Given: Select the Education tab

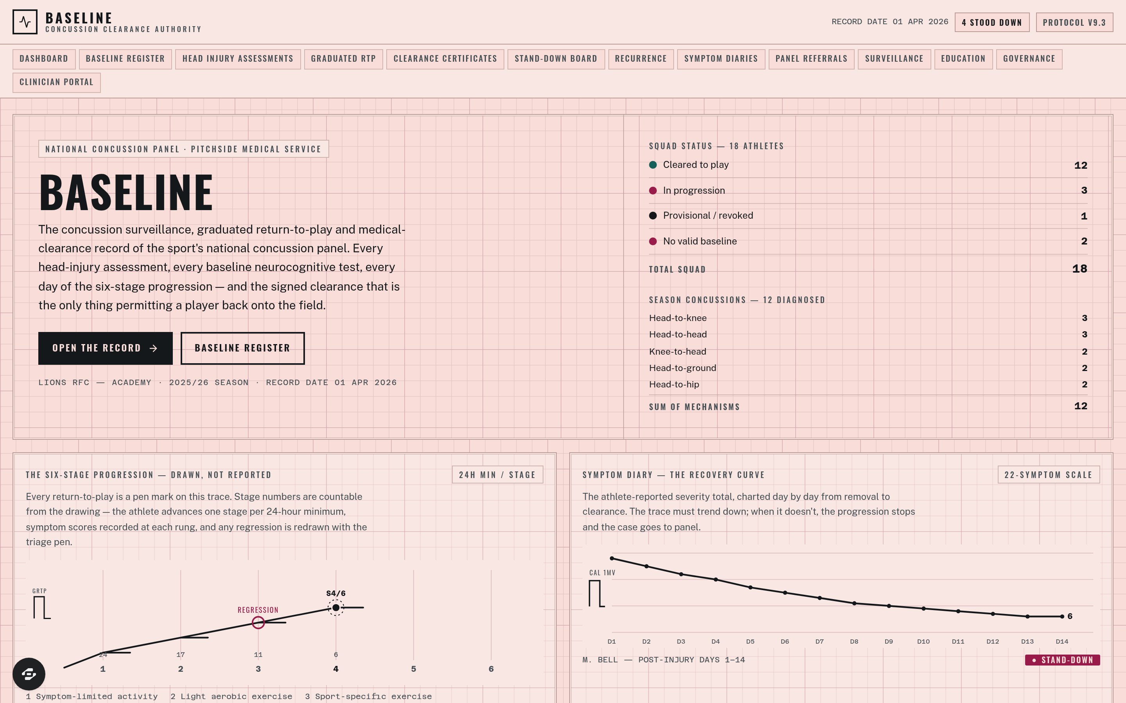Looking at the screenshot, I should pyautogui.click(x=963, y=59).
